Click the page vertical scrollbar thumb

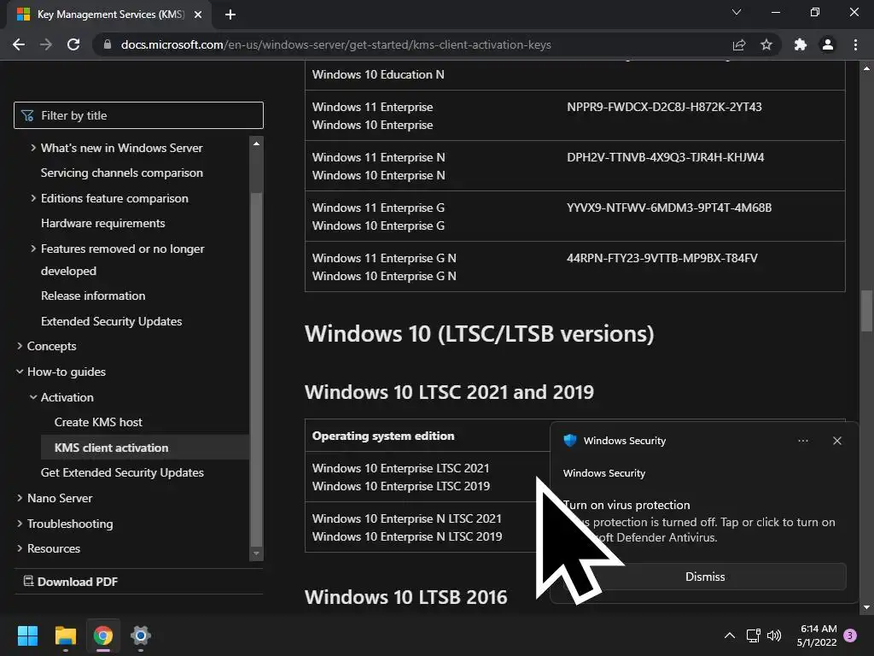point(867,311)
